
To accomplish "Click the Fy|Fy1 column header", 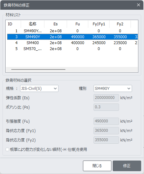I will pos(99,24).
